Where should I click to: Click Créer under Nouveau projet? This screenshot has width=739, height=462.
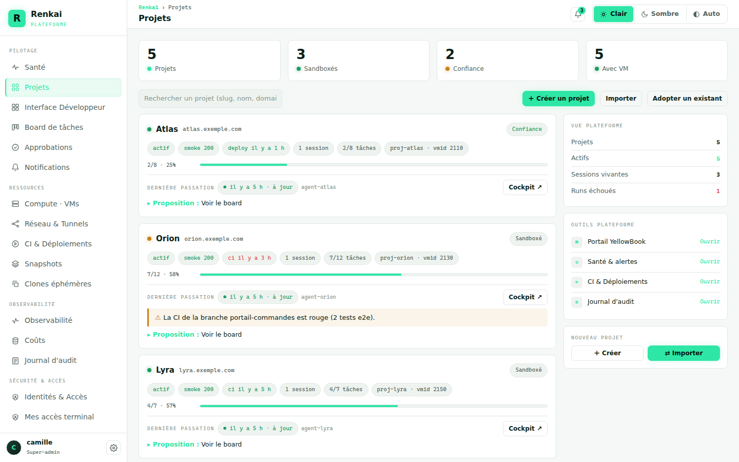(x=607, y=353)
